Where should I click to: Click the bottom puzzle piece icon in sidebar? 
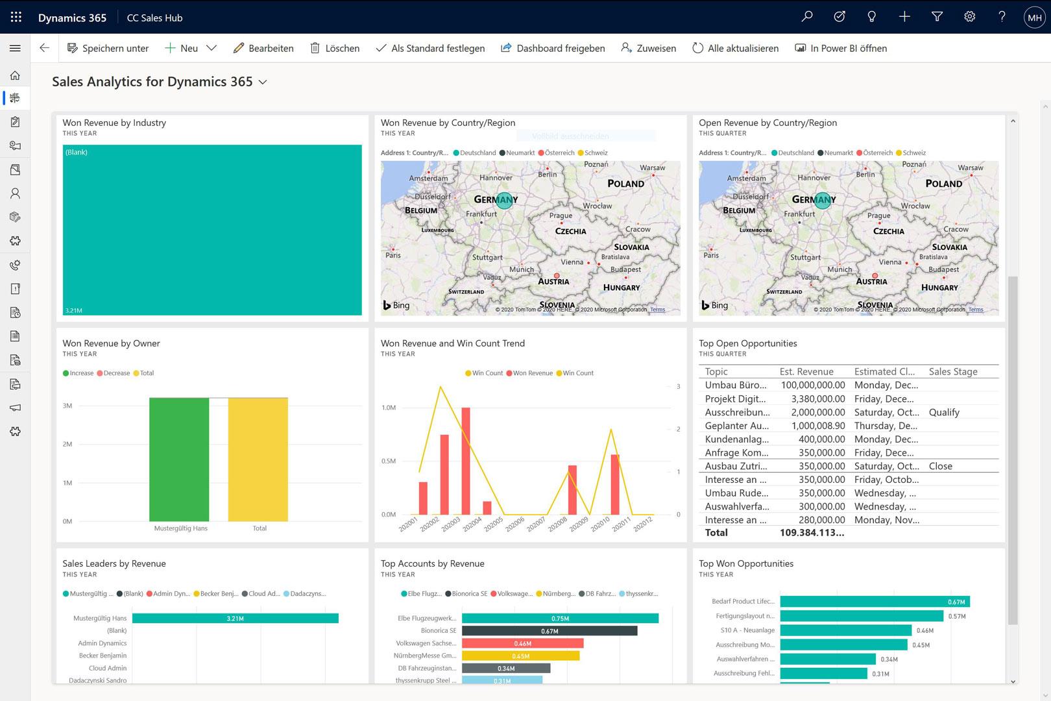tap(15, 432)
